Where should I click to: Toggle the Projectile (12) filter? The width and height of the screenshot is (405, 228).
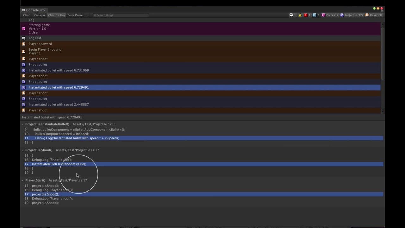tap(352, 15)
